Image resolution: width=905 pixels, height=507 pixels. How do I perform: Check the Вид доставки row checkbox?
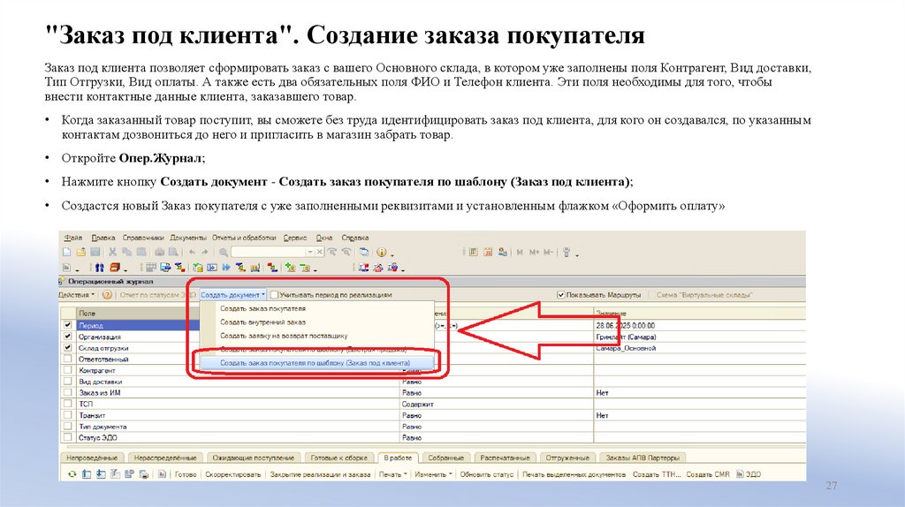(x=67, y=382)
